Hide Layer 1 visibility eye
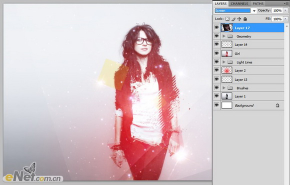This screenshot has height=185, width=290. [x=216, y=96]
